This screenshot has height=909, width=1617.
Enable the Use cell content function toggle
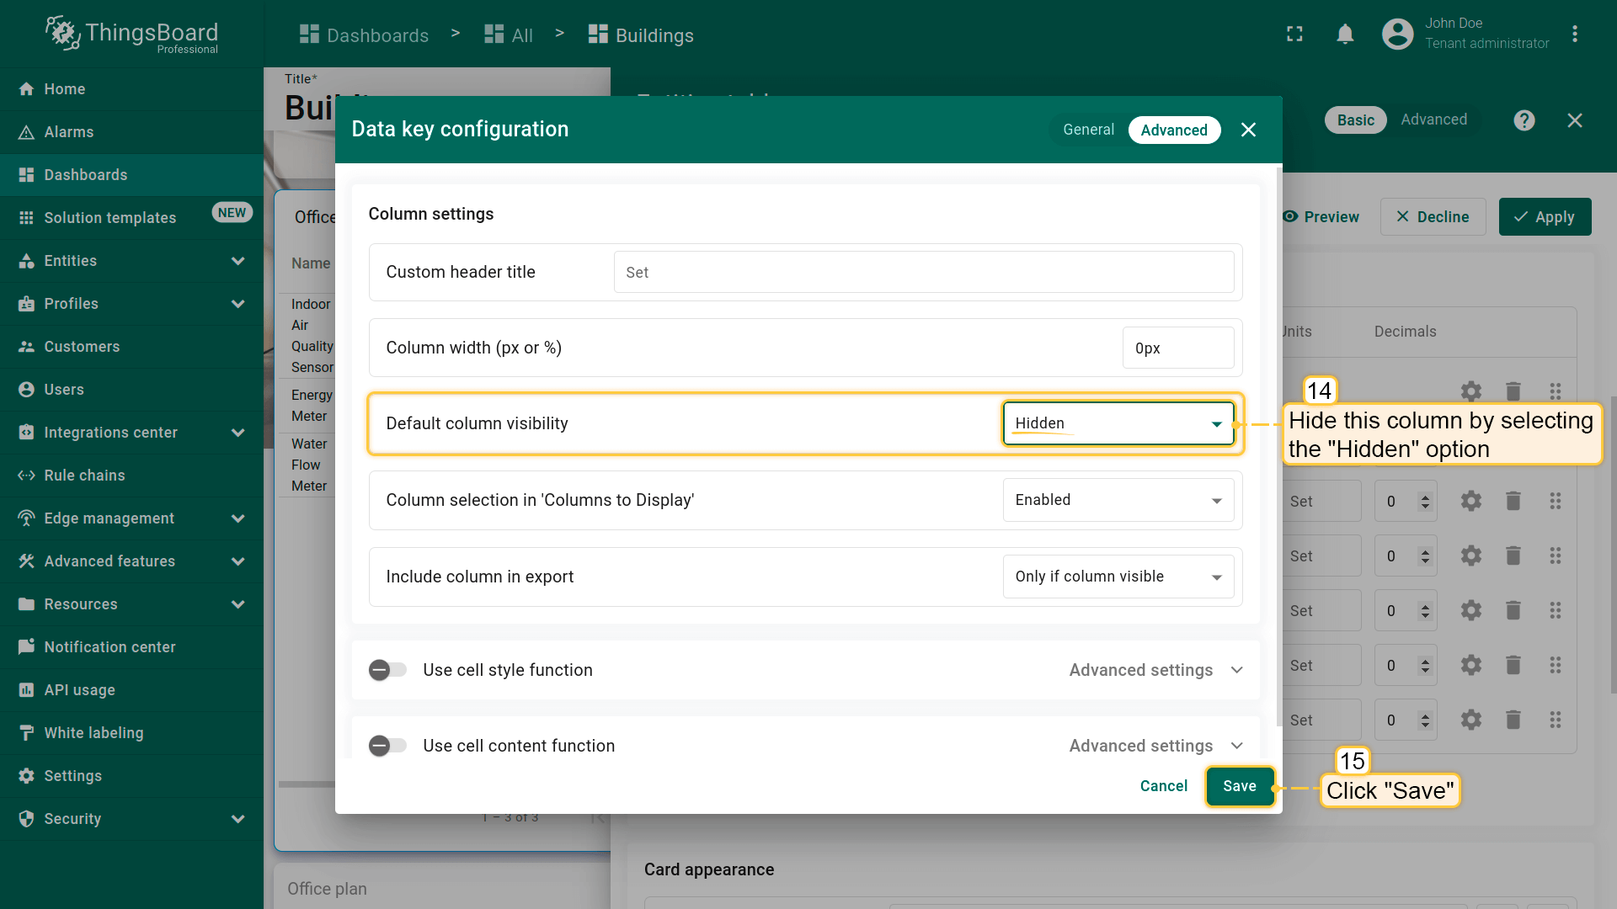(387, 746)
